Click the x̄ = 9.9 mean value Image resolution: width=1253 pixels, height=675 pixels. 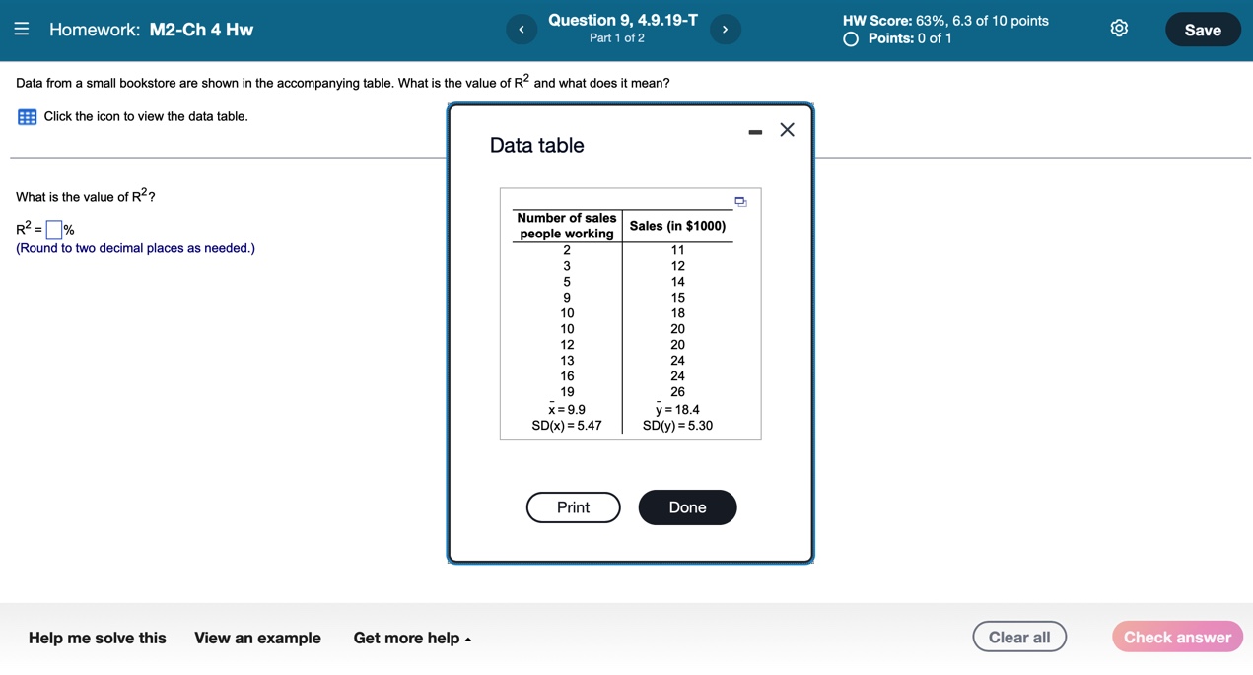point(567,409)
